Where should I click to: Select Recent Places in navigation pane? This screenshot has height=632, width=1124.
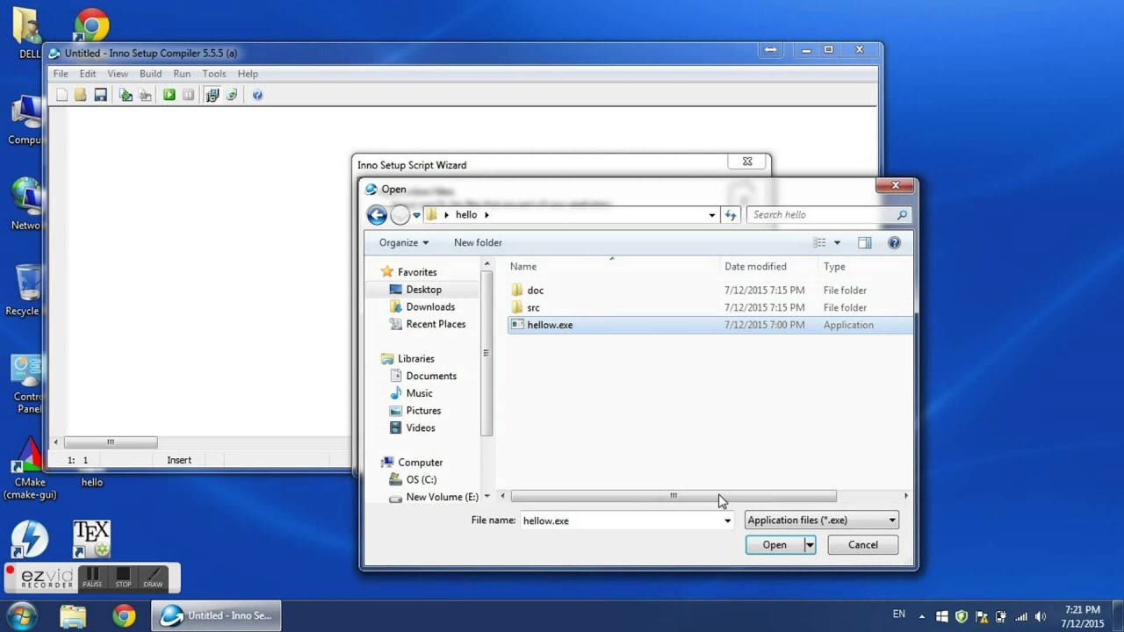tap(436, 324)
